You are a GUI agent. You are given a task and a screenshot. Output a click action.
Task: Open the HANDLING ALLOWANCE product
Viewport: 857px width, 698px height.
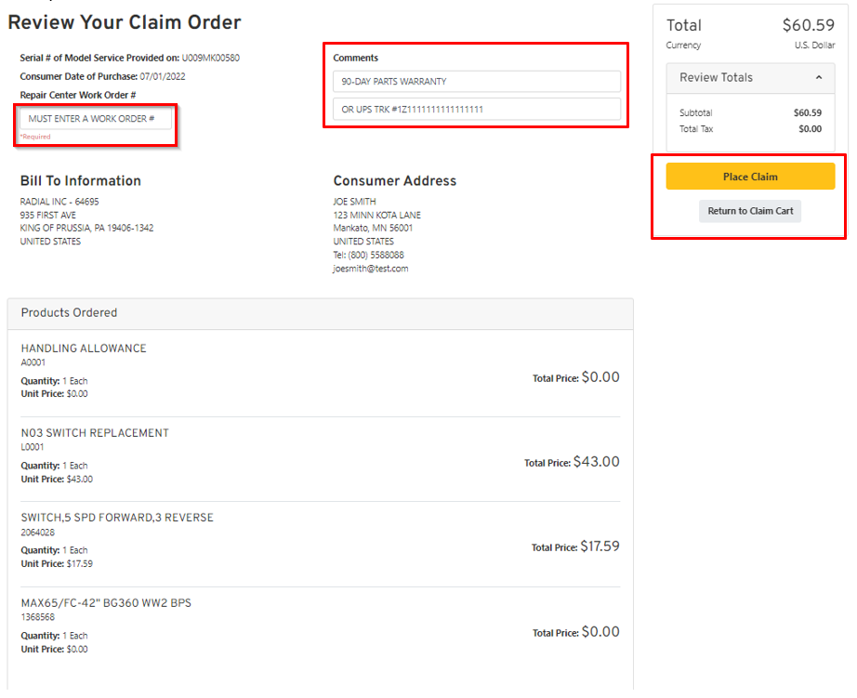(x=84, y=349)
